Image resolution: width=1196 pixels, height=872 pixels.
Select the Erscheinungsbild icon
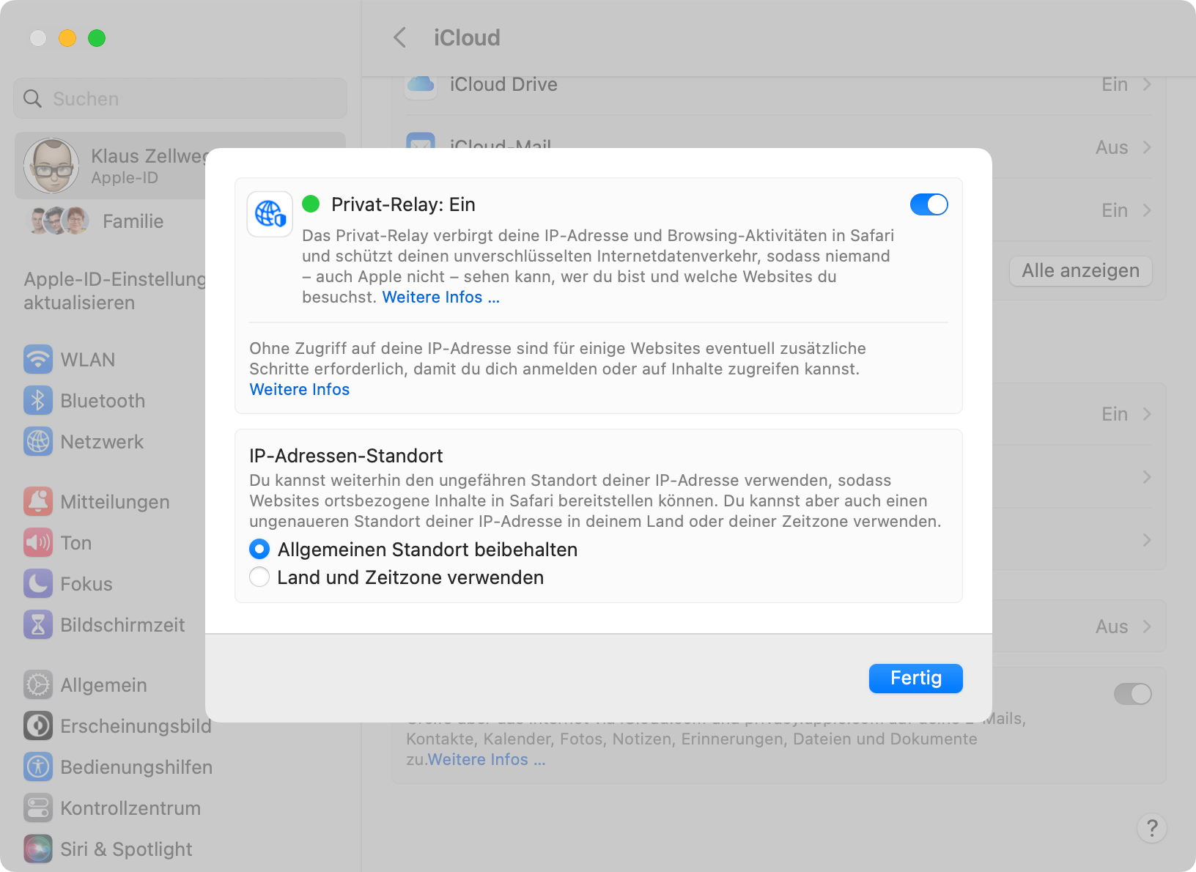click(38, 725)
